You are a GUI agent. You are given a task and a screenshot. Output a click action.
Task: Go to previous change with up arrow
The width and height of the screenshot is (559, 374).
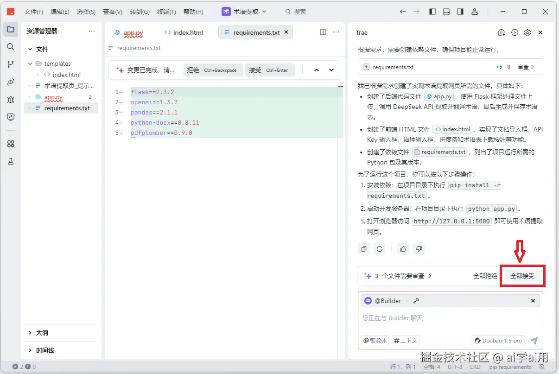coord(317,70)
